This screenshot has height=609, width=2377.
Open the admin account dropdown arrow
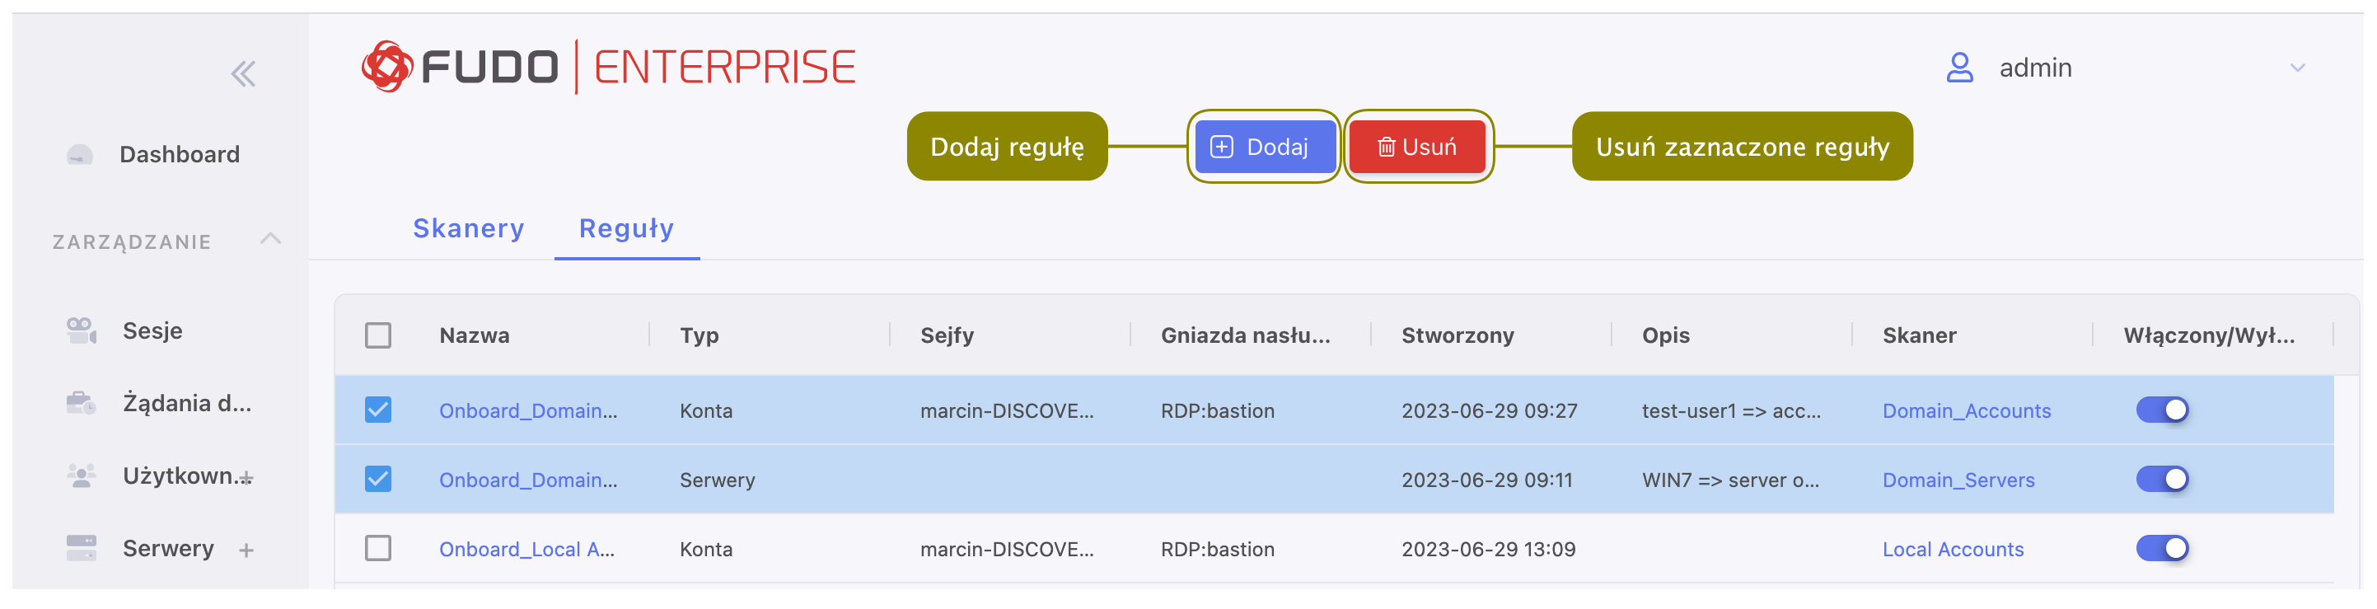2297,68
